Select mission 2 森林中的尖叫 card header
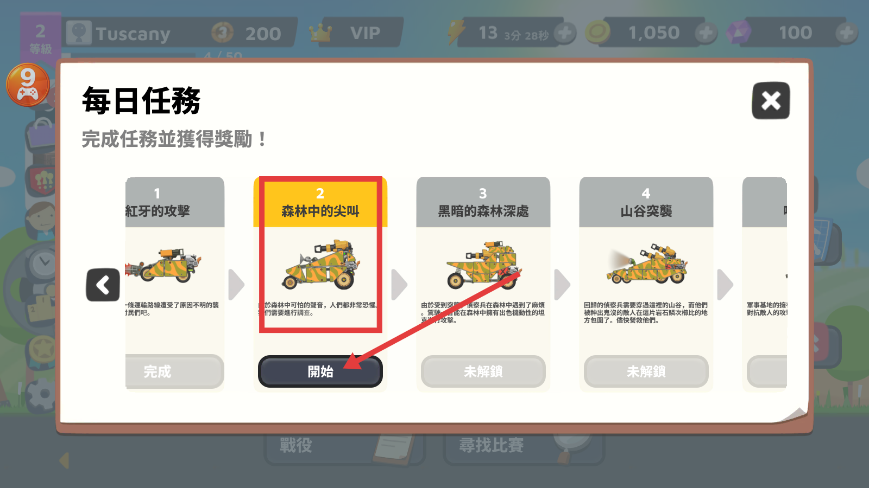This screenshot has width=869, height=488. [x=320, y=202]
